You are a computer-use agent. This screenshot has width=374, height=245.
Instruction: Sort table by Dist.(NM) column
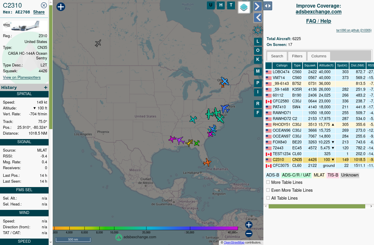tap(357, 66)
